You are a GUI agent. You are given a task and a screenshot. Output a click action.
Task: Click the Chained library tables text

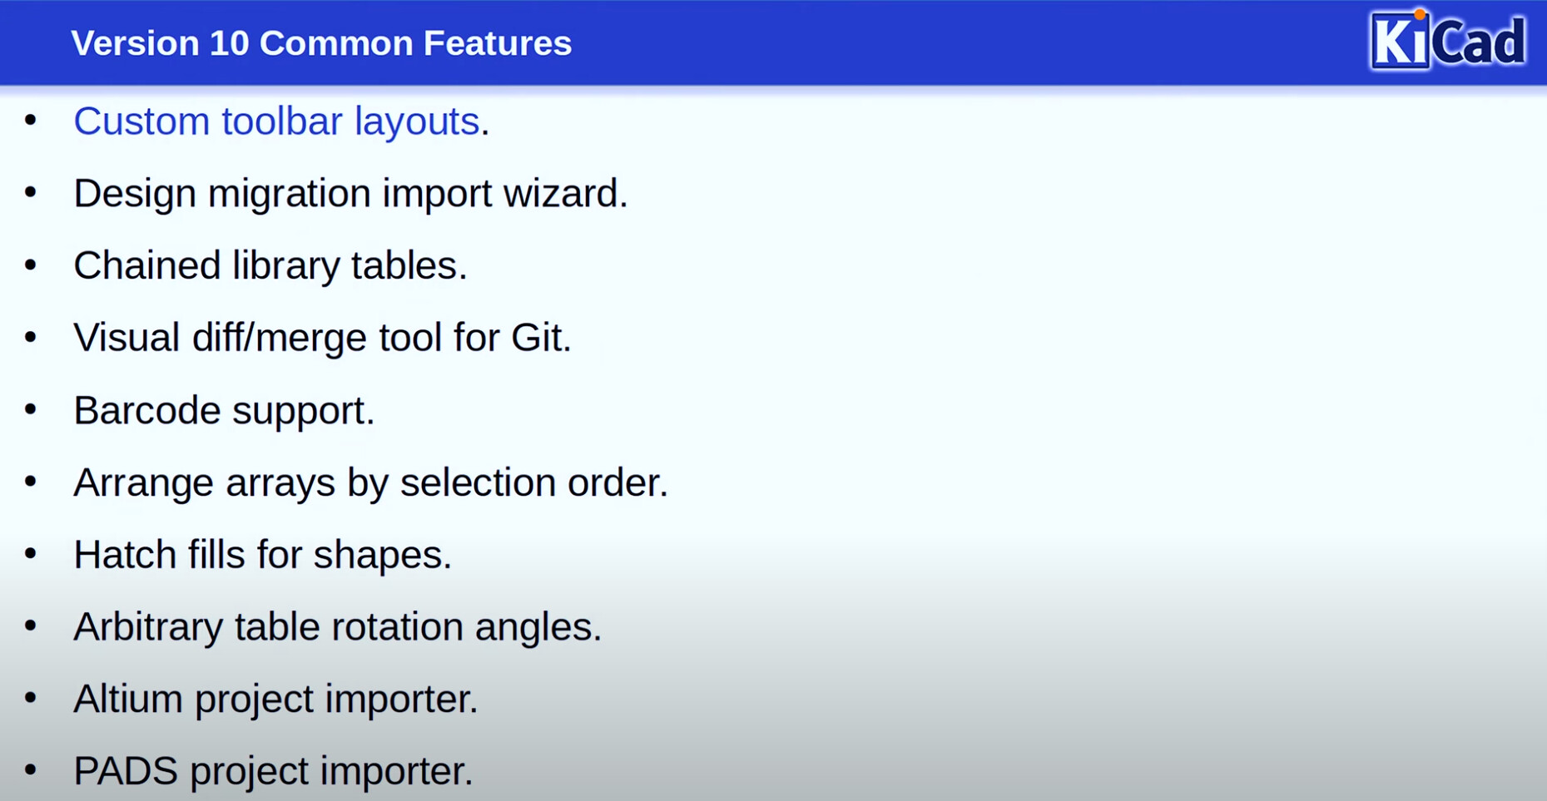(270, 266)
